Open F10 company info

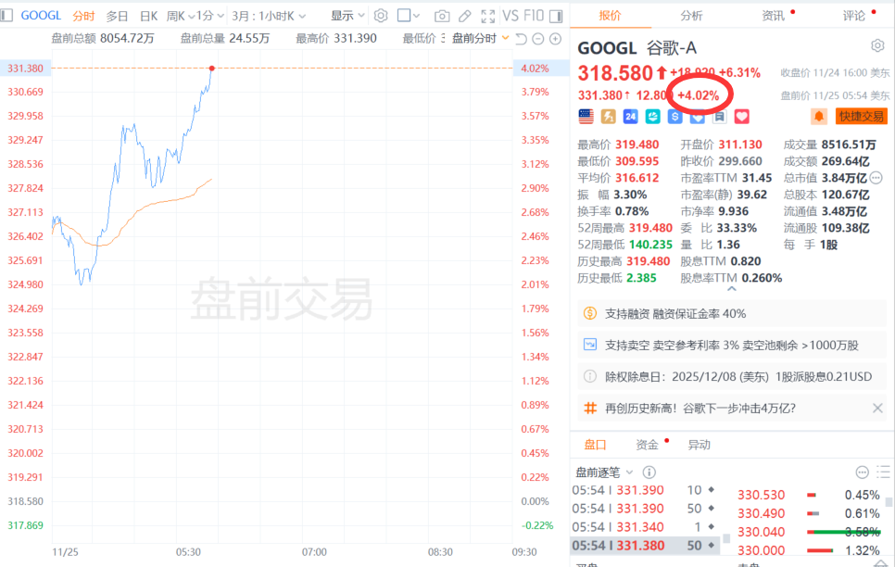[x=534, y=16]
